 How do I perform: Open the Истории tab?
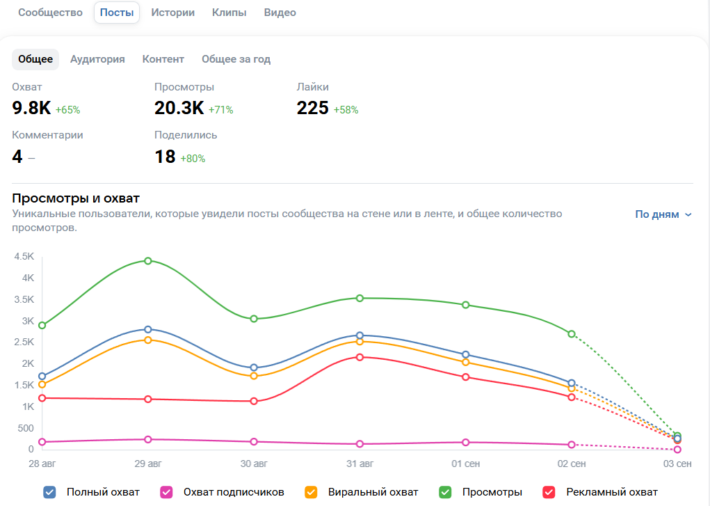172,13
